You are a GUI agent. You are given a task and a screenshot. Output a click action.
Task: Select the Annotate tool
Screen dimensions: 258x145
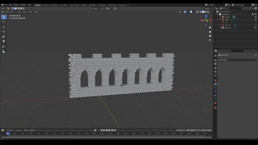pyautogui.click(x=4, y=47)
